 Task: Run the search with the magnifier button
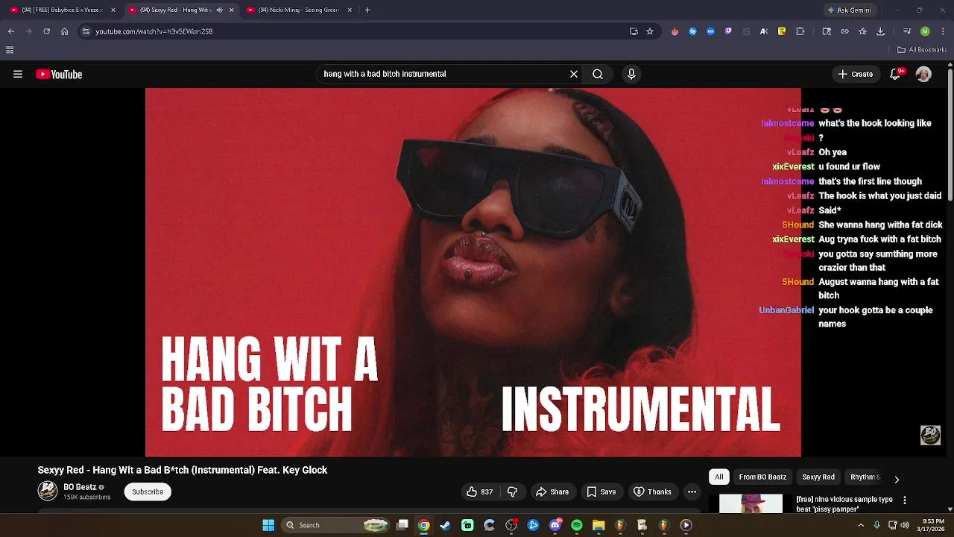click(598, 74)
